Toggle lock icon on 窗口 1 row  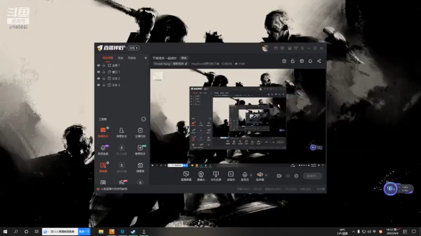click(104, 72)
